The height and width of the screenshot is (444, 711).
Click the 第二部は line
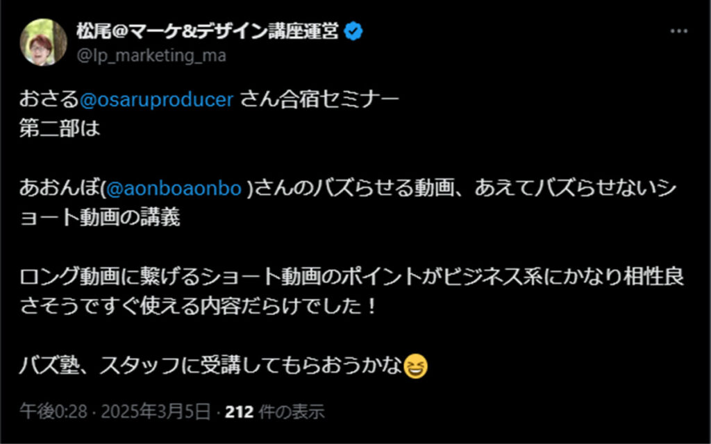(60, 130)
